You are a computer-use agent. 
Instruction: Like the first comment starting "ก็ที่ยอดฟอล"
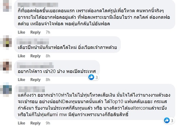point(22,32)
